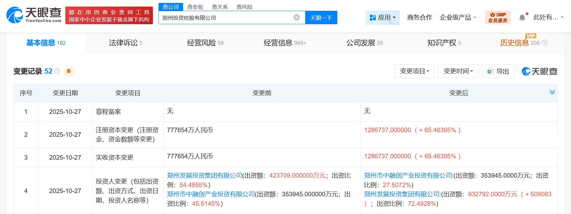
Task: Click the help icon beside 历史信息
Action: (x=545, y=43)
